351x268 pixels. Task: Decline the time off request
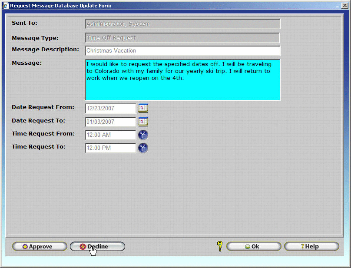[x=97, y=247]
